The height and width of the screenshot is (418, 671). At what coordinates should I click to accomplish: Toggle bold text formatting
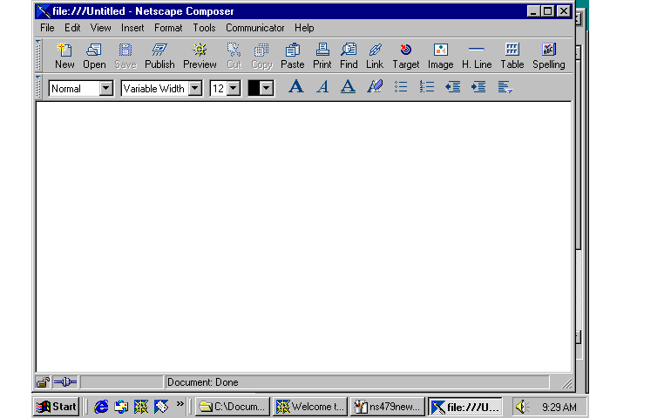[x=295, y=87]
